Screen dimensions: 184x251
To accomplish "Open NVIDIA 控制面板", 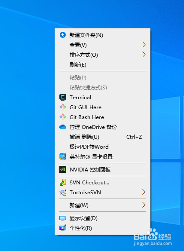I will [102, 170].
